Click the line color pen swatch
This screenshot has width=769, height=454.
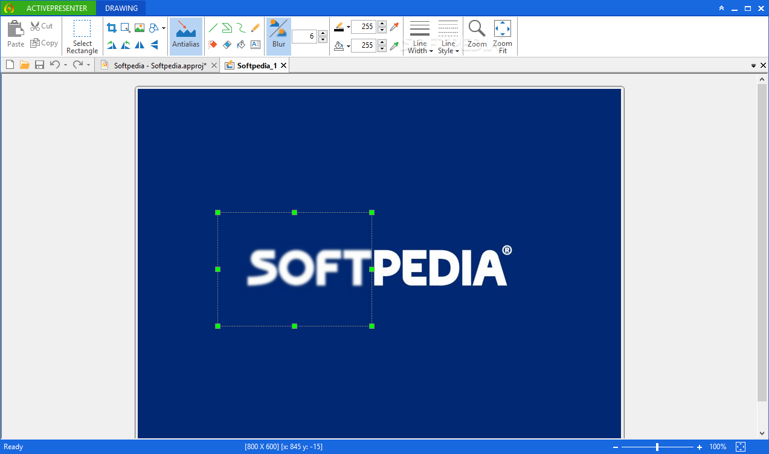(339, 27)
